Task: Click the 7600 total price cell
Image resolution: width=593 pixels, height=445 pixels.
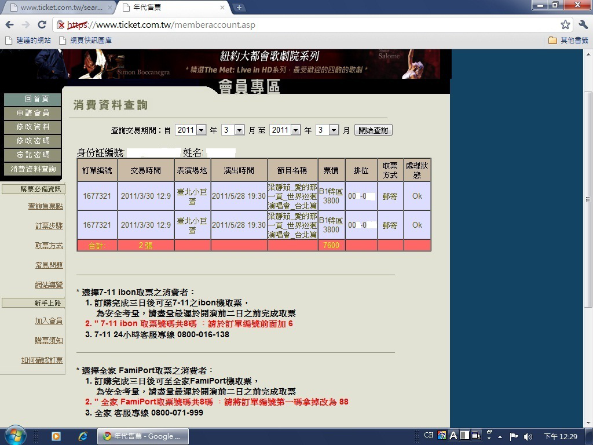Action: click(331, 245)
